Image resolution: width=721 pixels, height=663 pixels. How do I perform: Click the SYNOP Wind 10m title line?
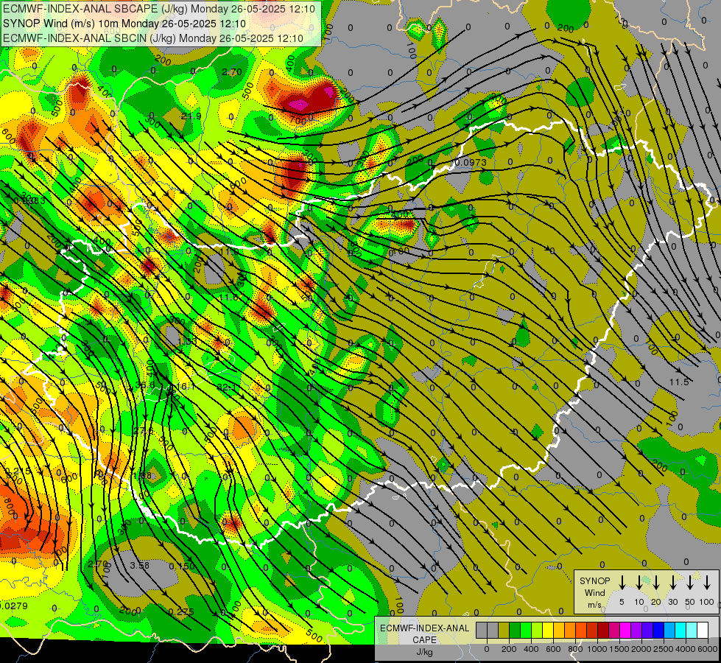[124, 24]
